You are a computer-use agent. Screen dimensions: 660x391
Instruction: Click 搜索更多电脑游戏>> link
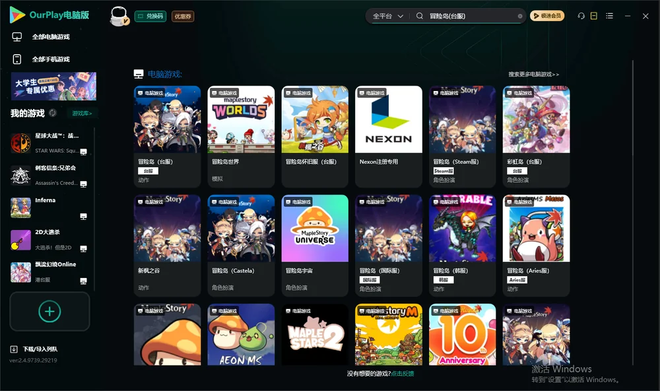(534, 75)
